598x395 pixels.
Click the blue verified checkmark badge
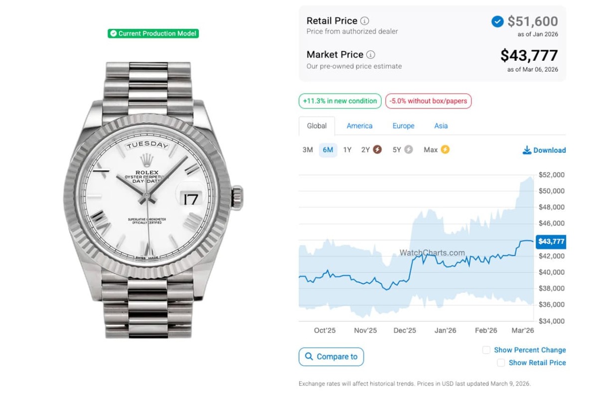click(497, 21)
